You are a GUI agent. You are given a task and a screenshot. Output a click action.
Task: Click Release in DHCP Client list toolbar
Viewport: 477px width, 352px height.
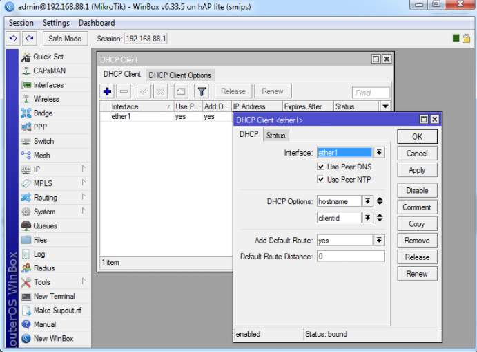[233, 91]
